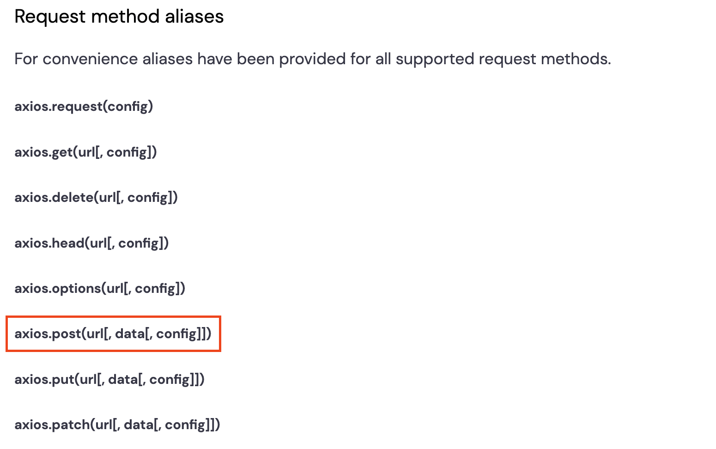This screenshot has width=716, height=449.
Task: Click "url" parameter in the axios.get line
Action: click(86, 152)
